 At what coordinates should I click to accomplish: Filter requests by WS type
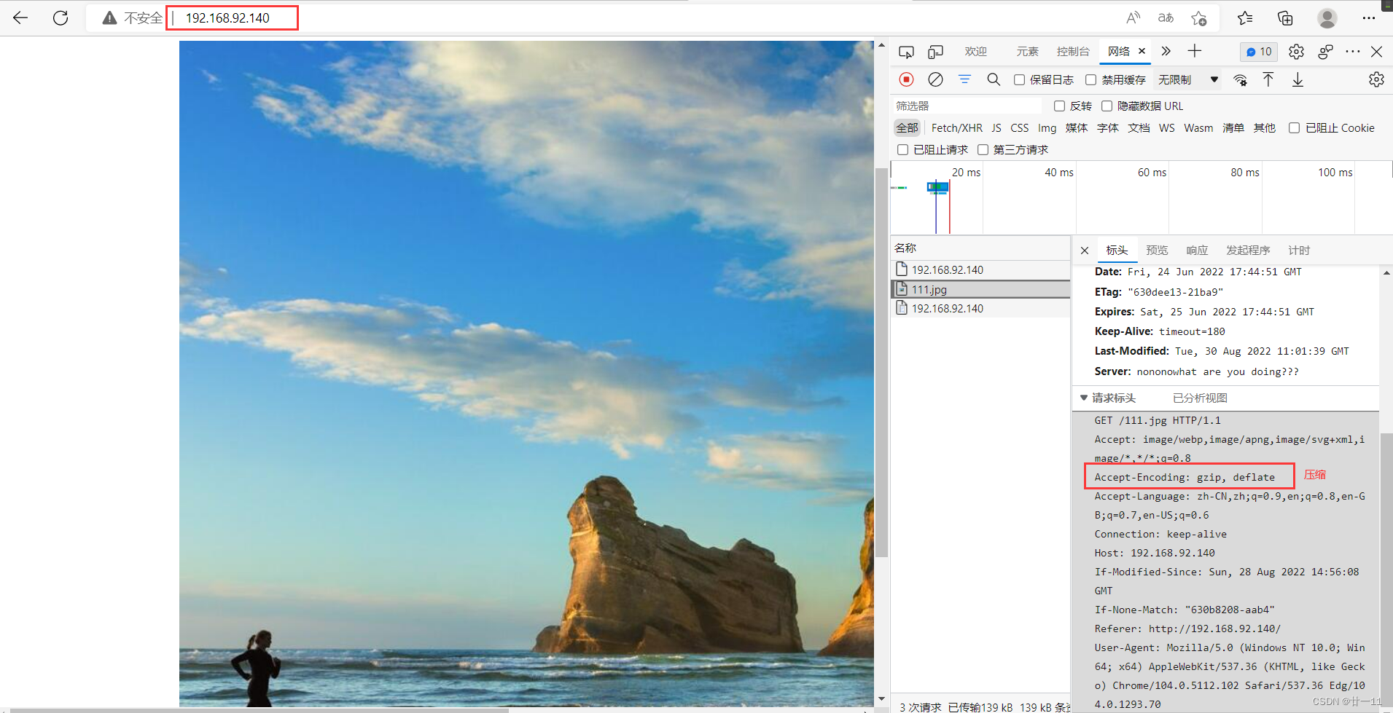click(1167, 128)
